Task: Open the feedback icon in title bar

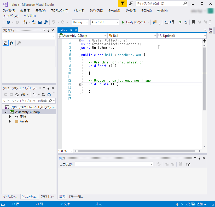Action: tap(131, 3)
